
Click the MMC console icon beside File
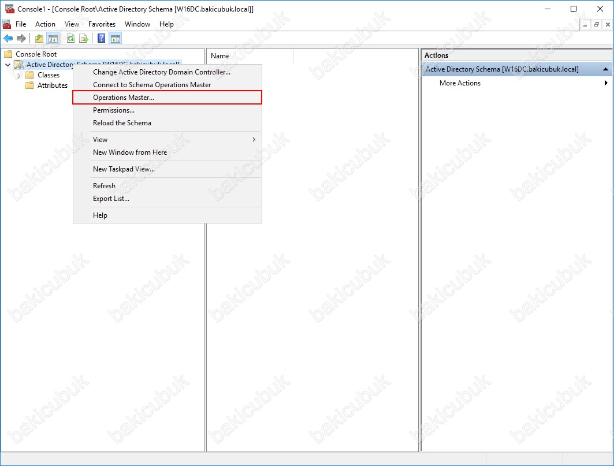click(6, 24)
